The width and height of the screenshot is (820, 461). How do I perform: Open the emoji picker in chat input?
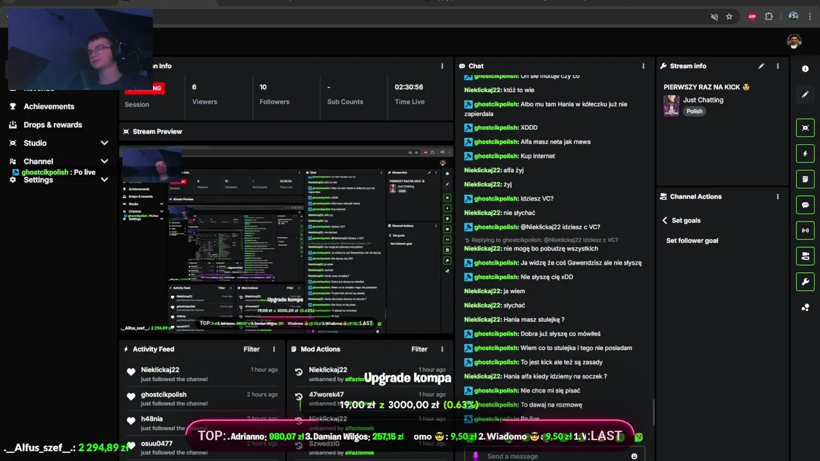(x=634, y=456)
